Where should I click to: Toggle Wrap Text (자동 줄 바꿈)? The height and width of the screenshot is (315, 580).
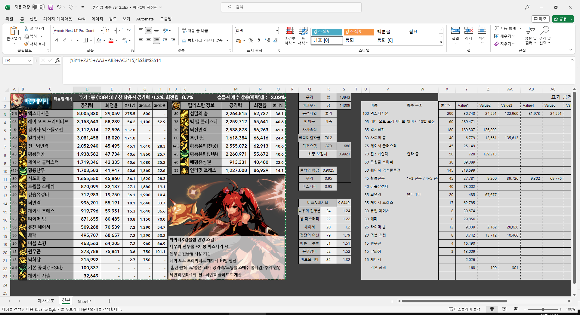(195, 31)
